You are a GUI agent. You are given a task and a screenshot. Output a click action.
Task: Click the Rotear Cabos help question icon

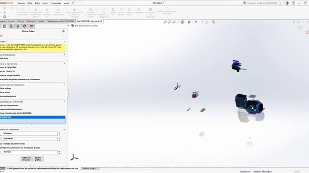[x=63, y=31]
